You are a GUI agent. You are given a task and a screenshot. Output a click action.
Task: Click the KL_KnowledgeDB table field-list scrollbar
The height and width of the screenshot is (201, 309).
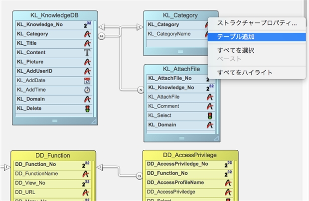(x=95, y=69)
